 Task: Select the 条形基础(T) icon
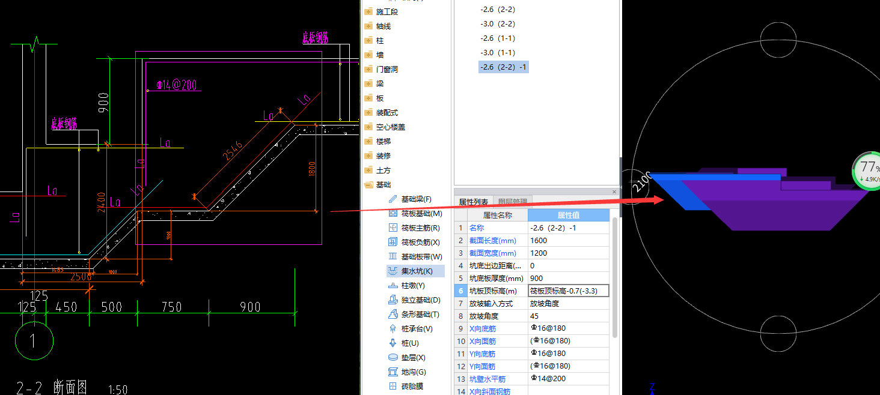click(x=393, y=314)
